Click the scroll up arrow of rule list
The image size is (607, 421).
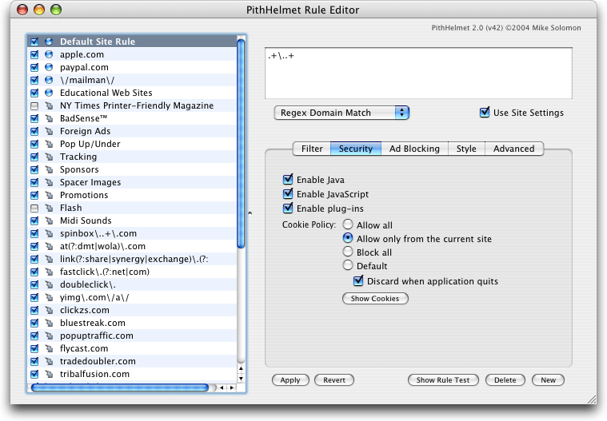coord(241,369)
